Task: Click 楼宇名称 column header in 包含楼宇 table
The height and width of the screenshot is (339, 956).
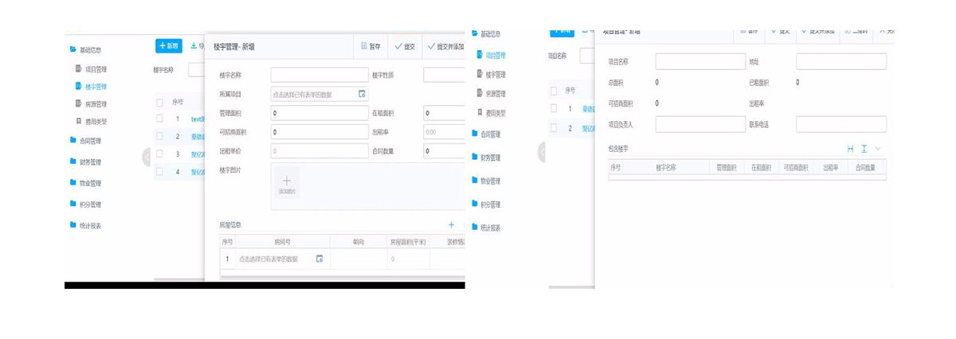Action: [666, 168]
